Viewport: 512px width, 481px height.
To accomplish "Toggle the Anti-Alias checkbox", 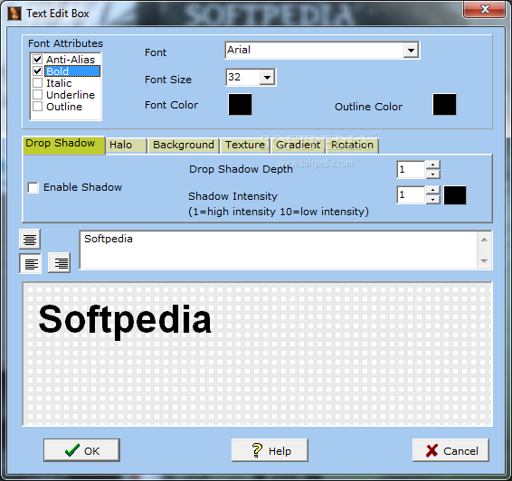I will [x=38, y=60].
